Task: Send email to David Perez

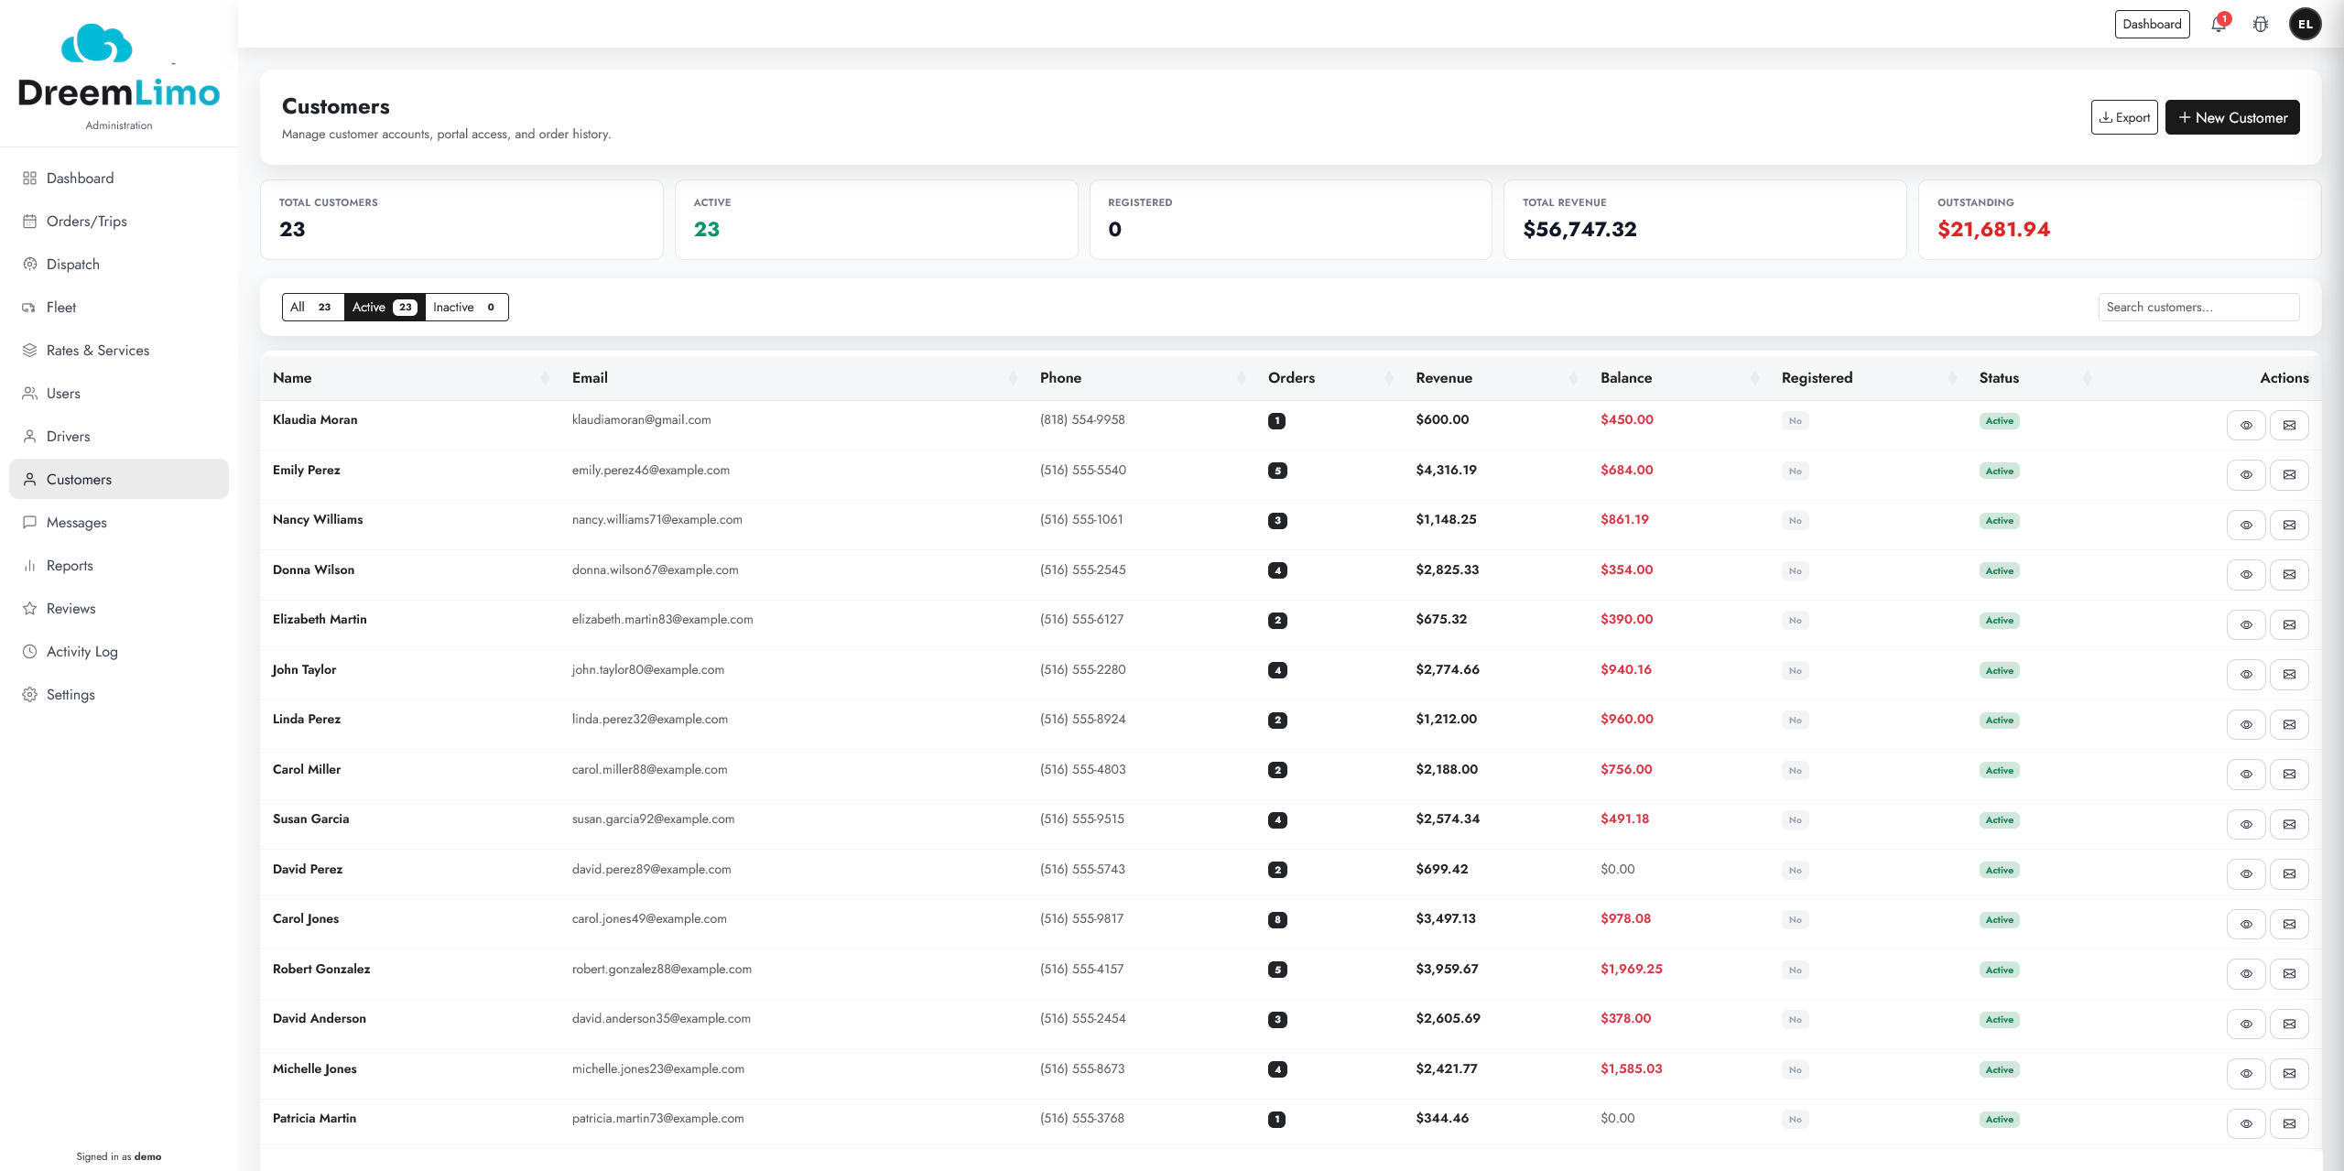Action: (2289, 874)
